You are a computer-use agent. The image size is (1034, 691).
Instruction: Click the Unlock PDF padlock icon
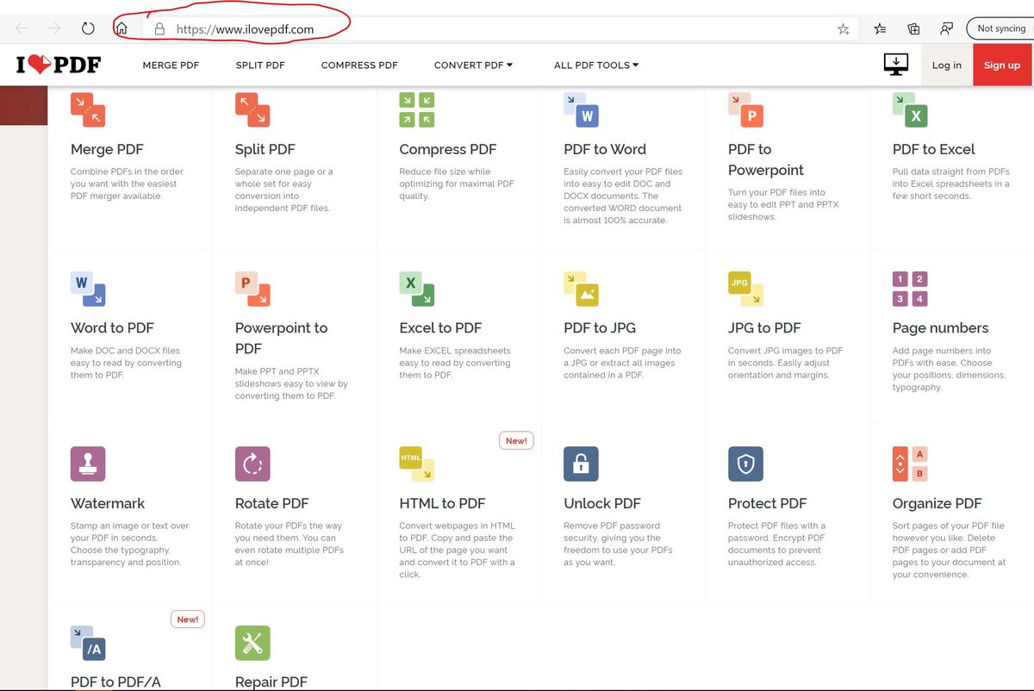(582, 464)
